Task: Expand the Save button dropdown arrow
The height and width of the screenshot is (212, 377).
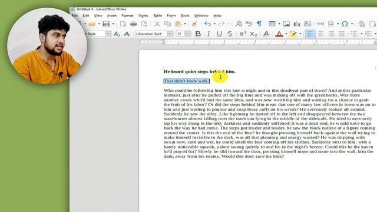Action: tap(113, 24)
